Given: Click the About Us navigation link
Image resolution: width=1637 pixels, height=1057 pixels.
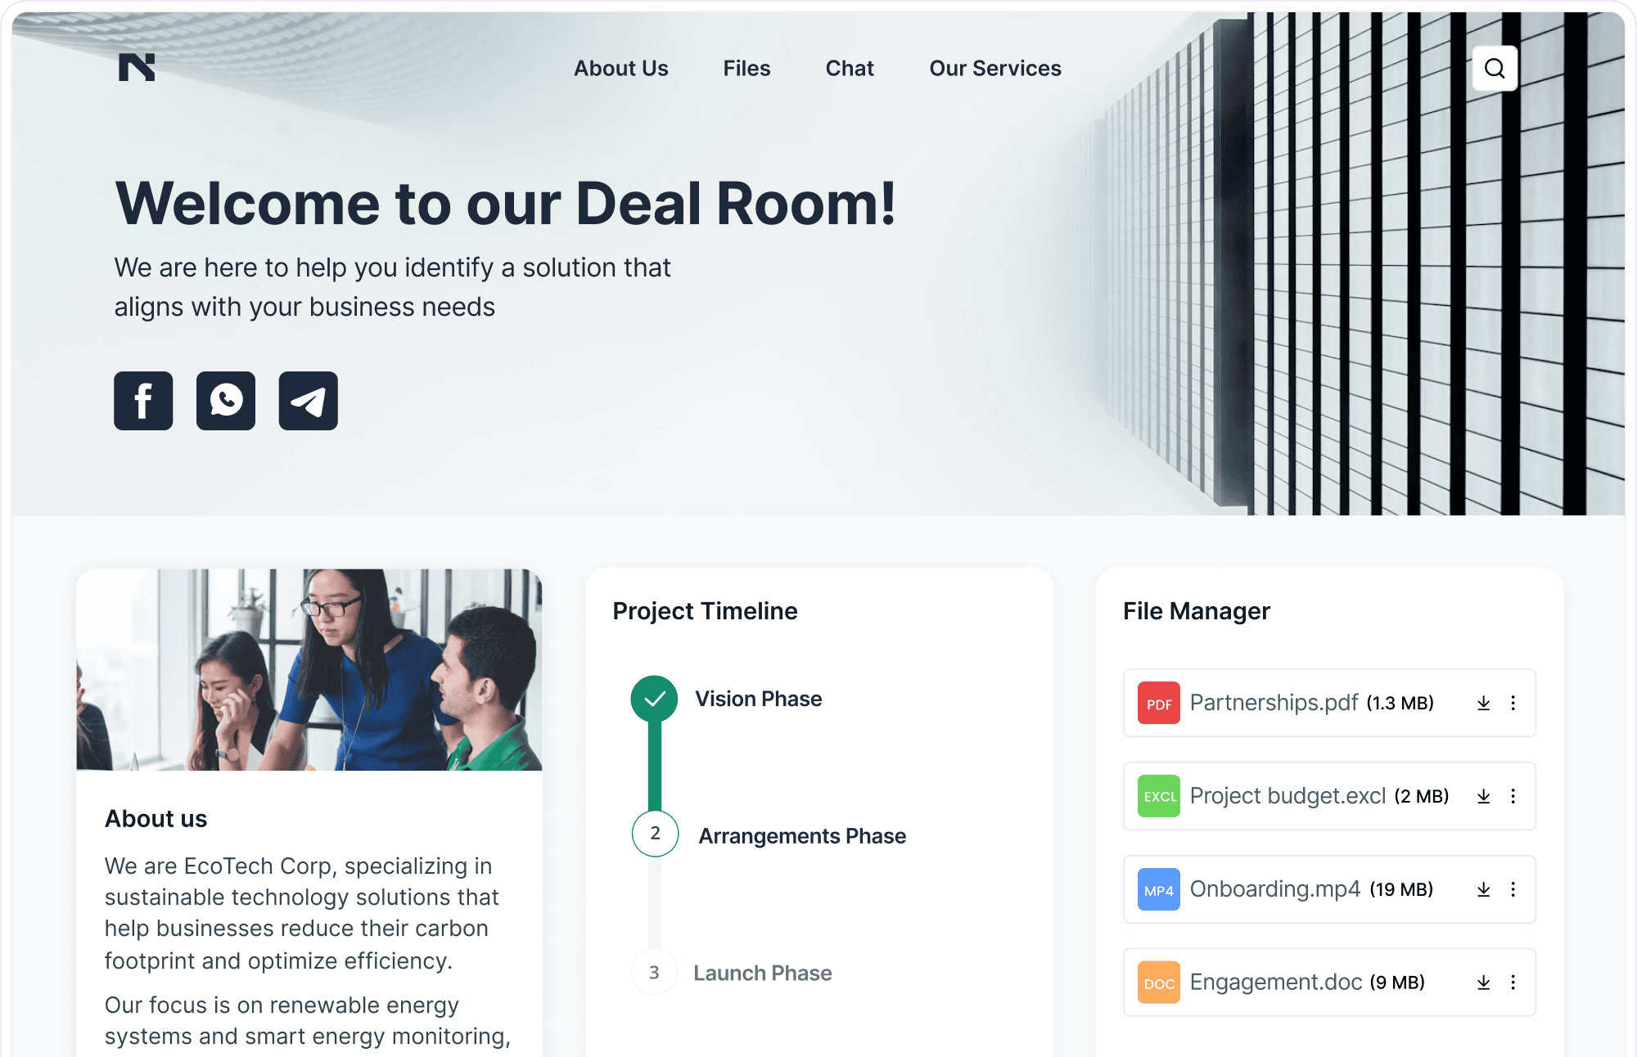Looking at the screenshot, I should [x=621, y=68].
